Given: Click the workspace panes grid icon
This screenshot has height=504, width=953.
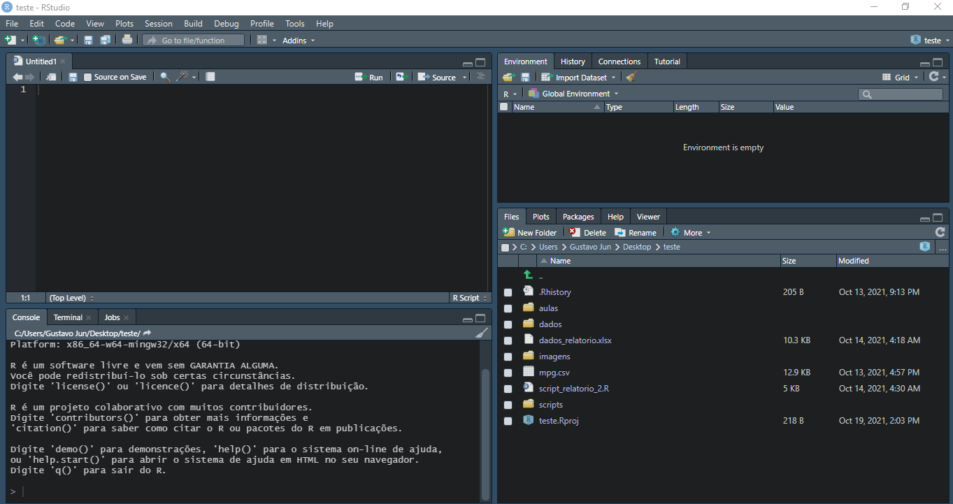Looking at the screenshot, I should point(262,40).
